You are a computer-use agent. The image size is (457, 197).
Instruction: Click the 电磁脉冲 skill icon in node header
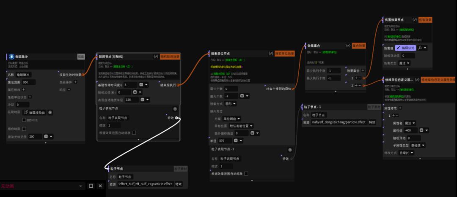[x=12, y=57]
